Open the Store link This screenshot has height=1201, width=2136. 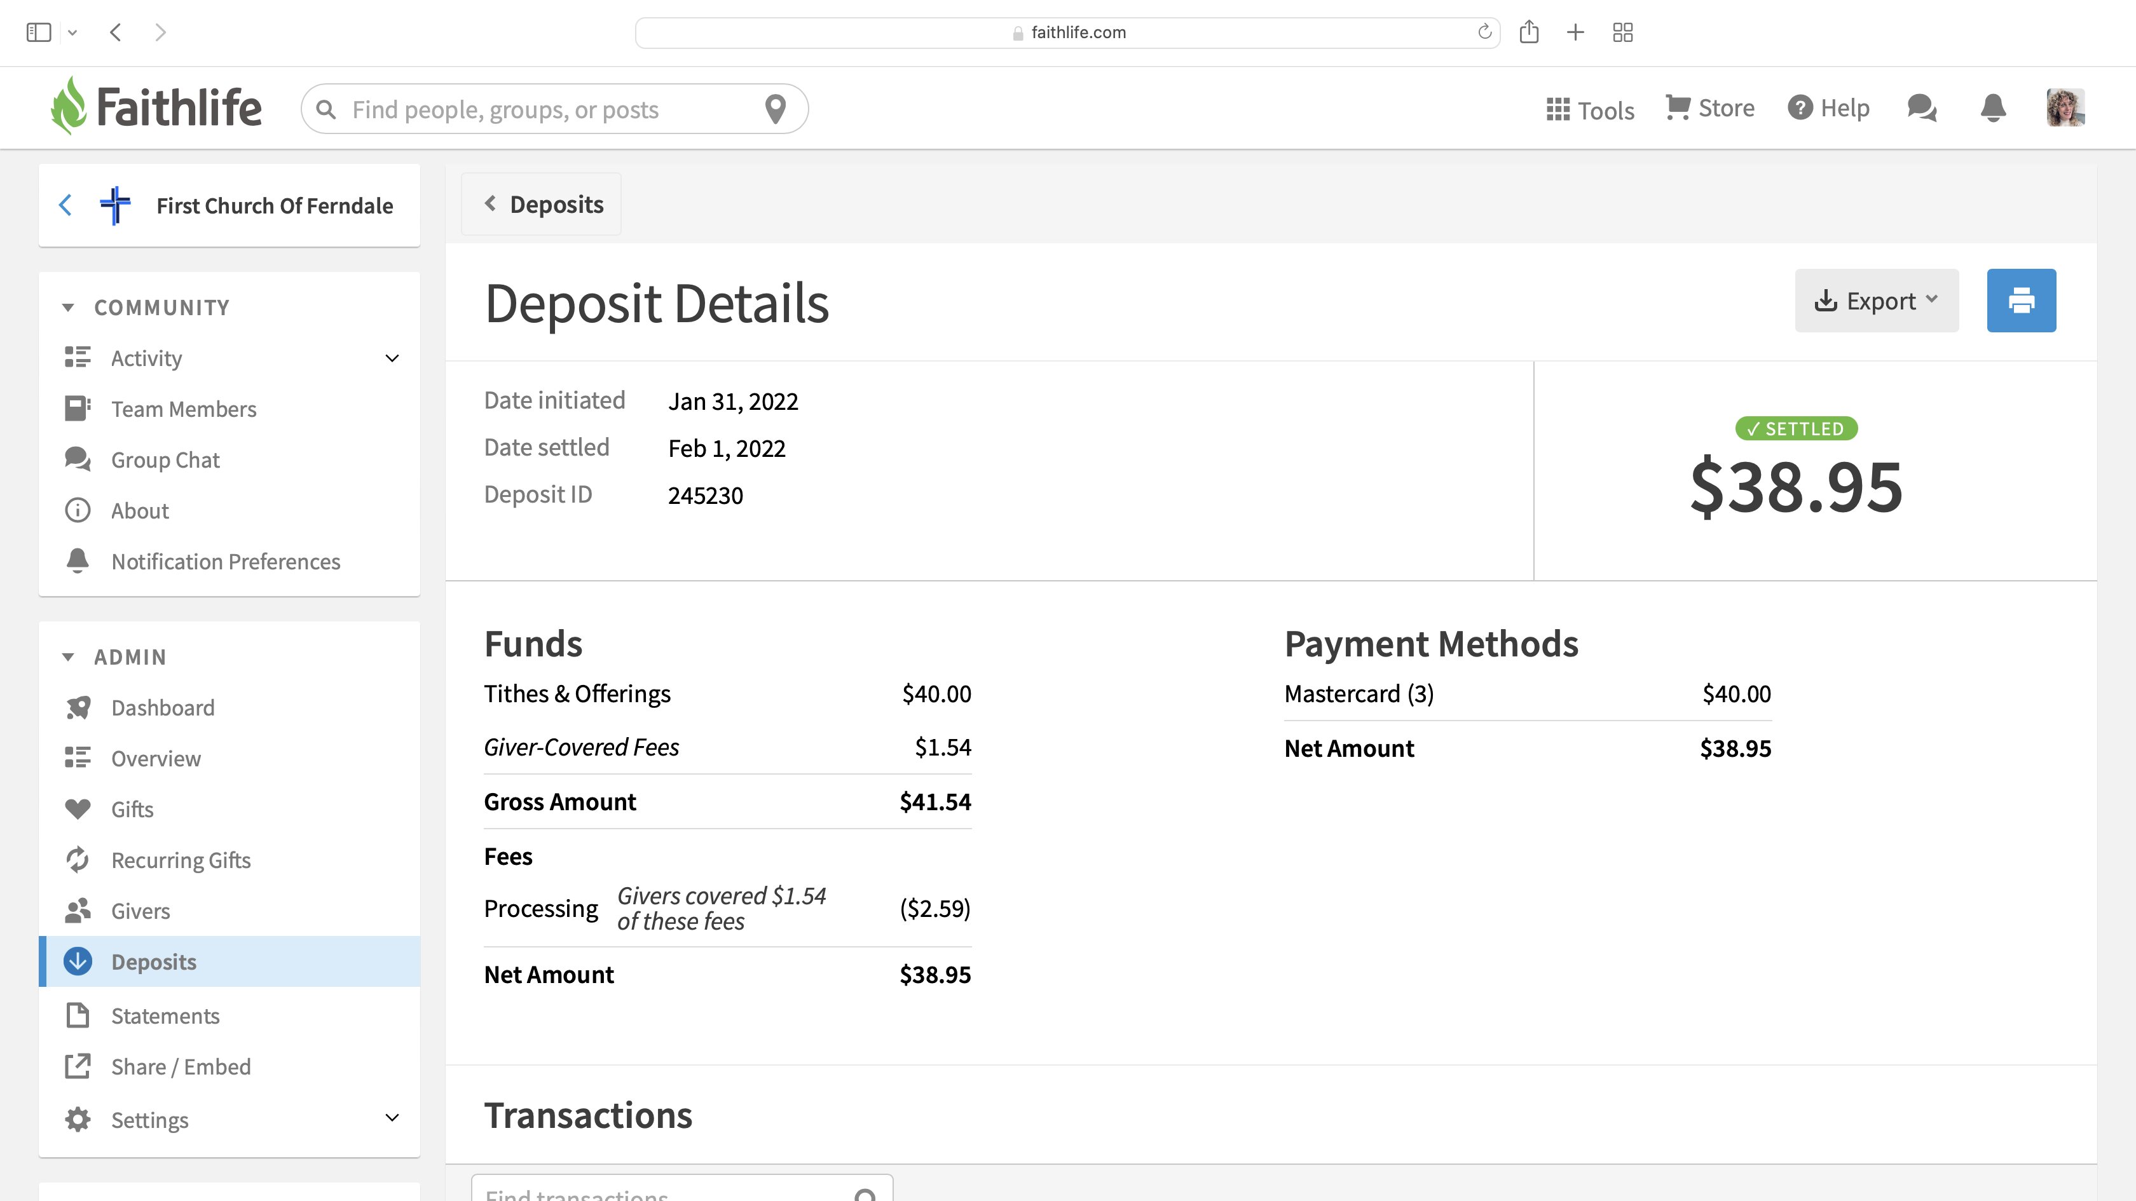tap(1710, 108)
